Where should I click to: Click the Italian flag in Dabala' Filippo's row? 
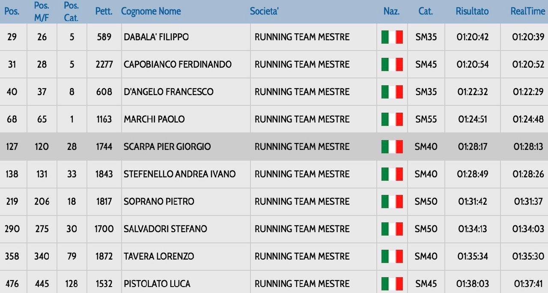[392, 37]
